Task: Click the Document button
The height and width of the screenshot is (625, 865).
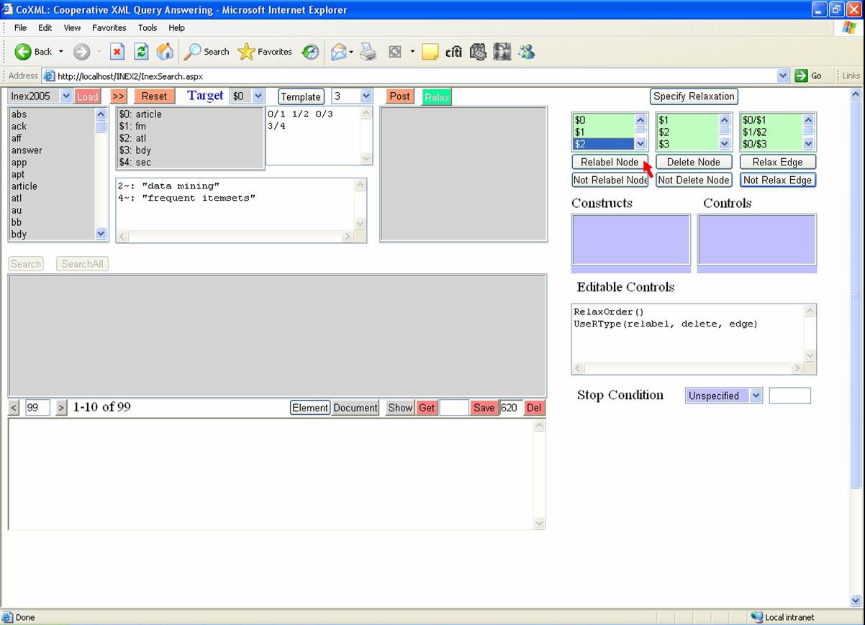Action: [x=355, y=408]
